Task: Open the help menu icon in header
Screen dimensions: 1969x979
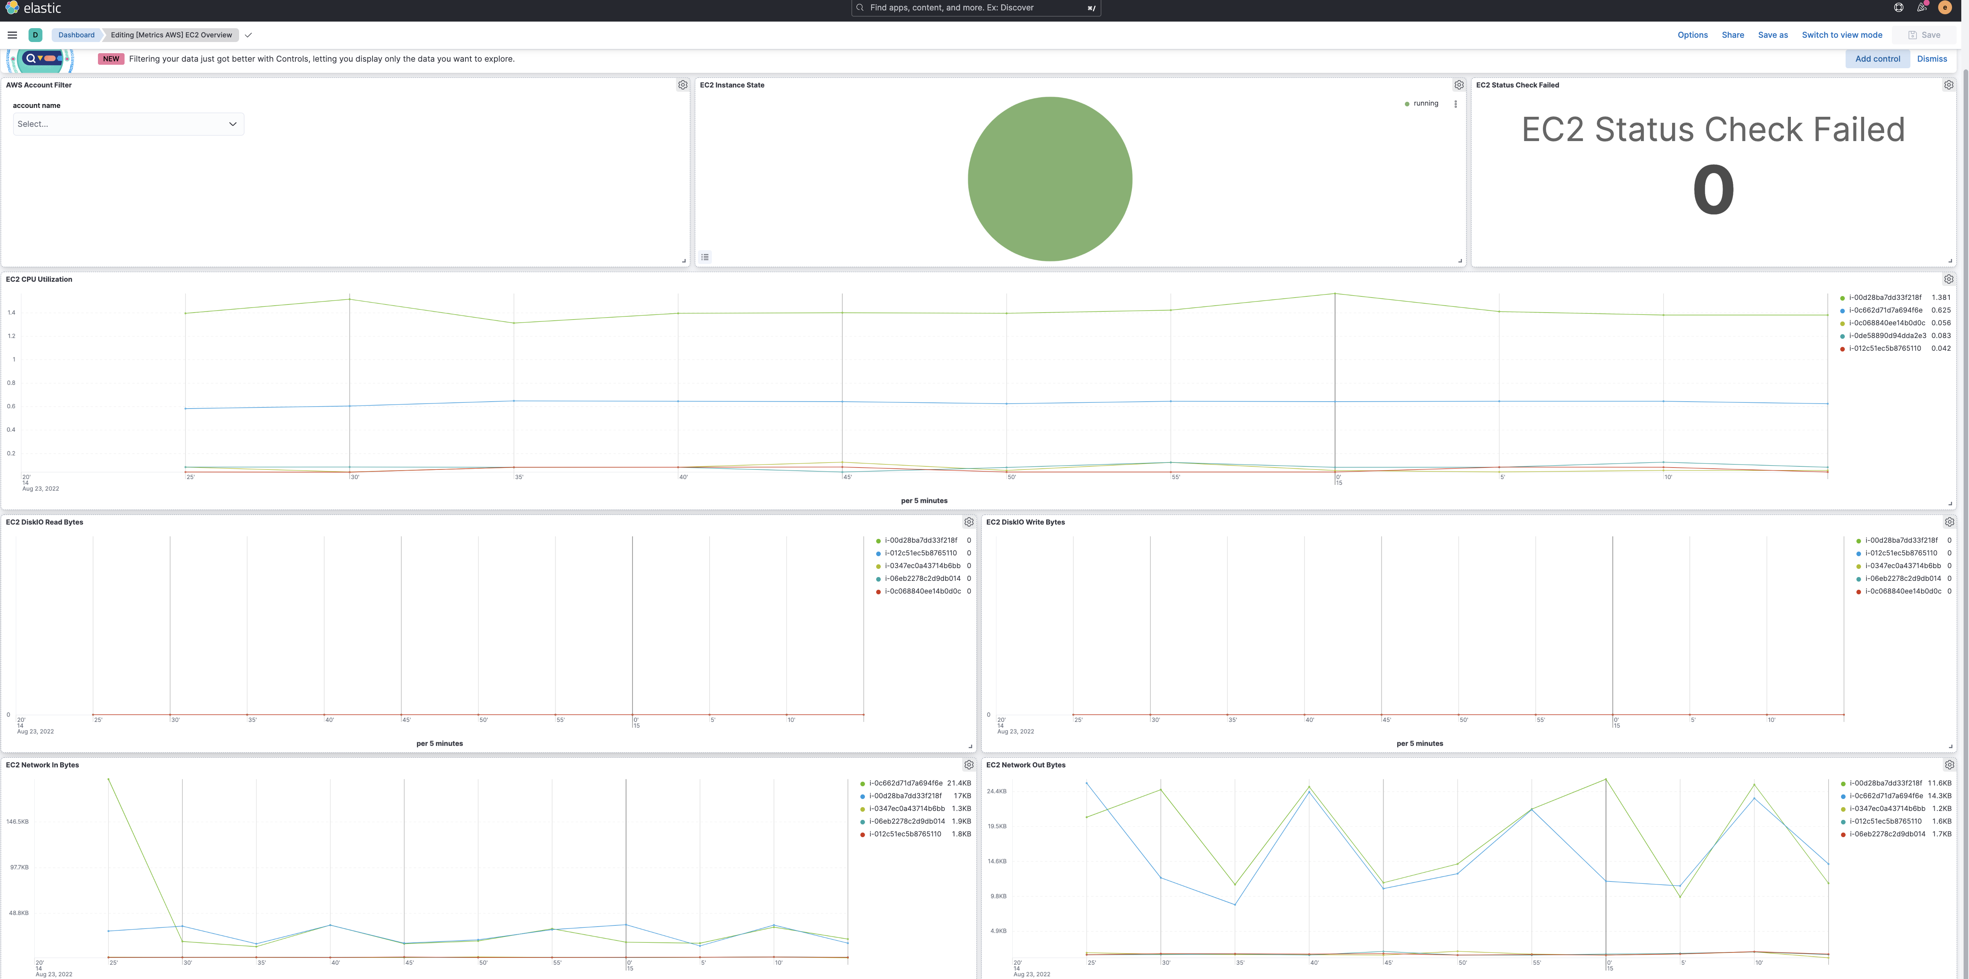Action: (x=1899, y=8)
